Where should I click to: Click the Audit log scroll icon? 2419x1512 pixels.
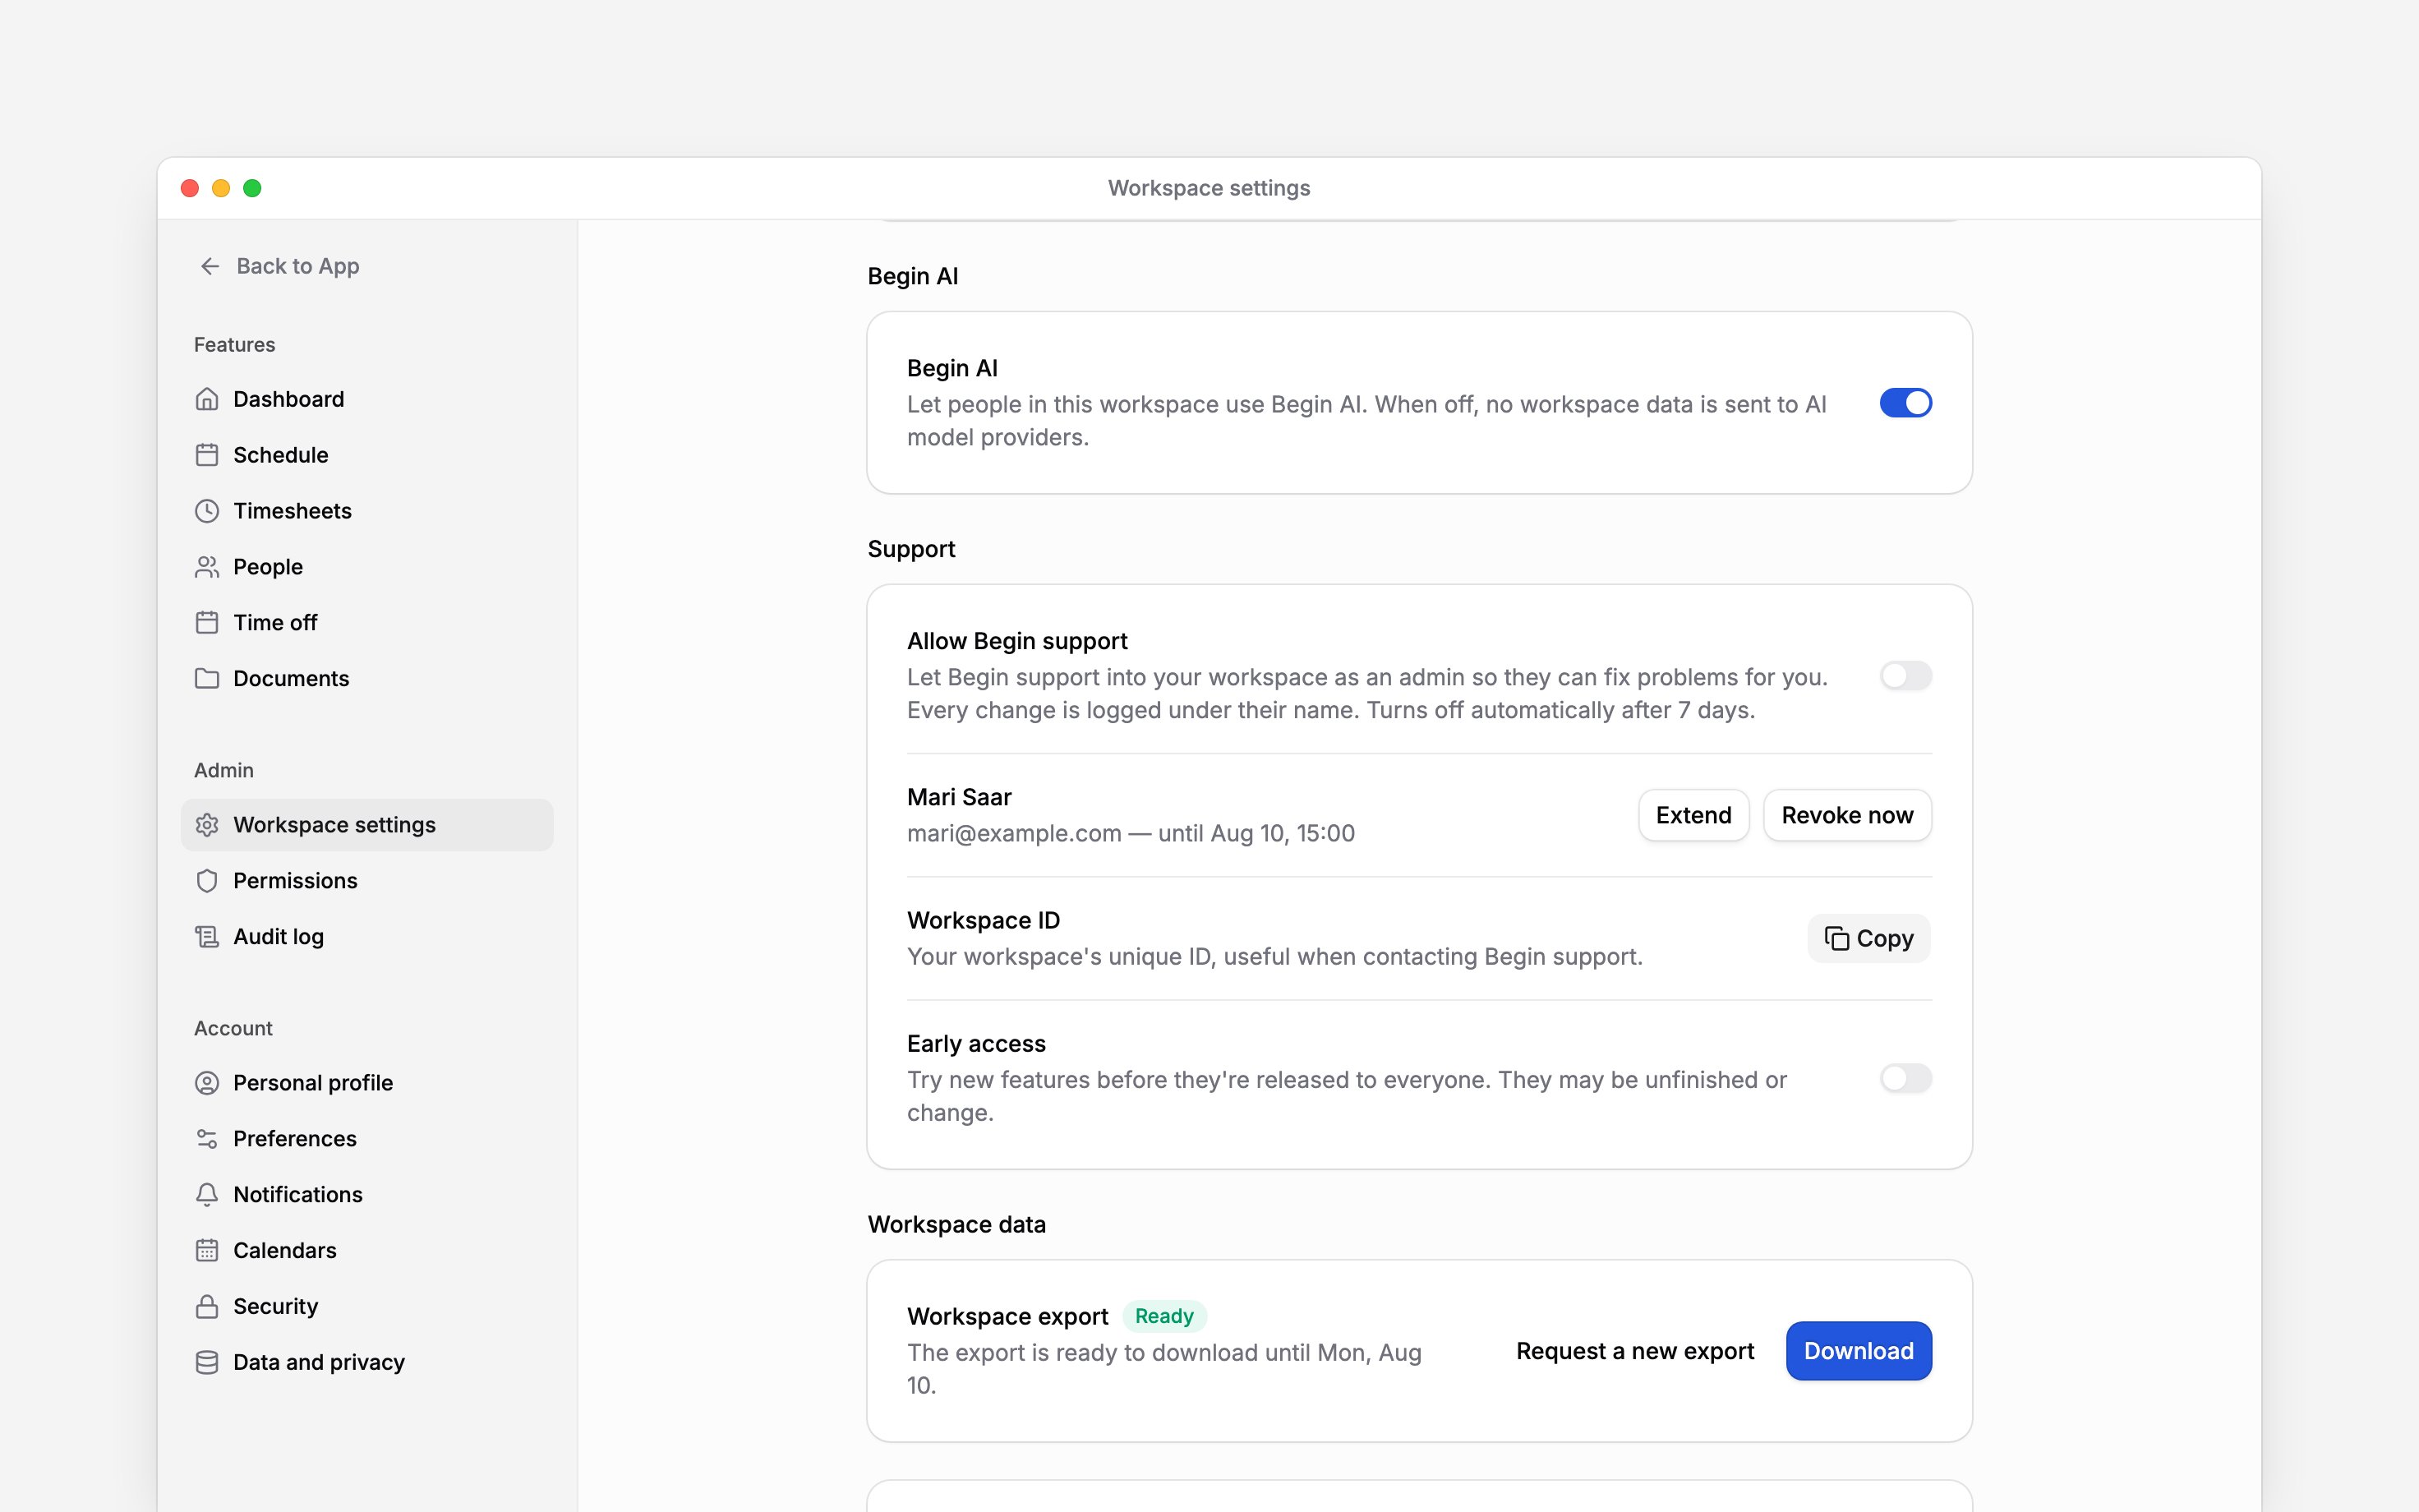[x=207, y=937]
